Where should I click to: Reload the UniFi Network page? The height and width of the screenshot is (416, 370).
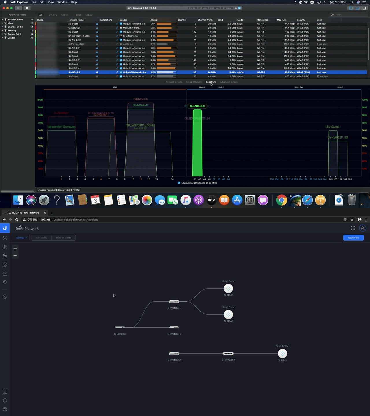point(16,220)
